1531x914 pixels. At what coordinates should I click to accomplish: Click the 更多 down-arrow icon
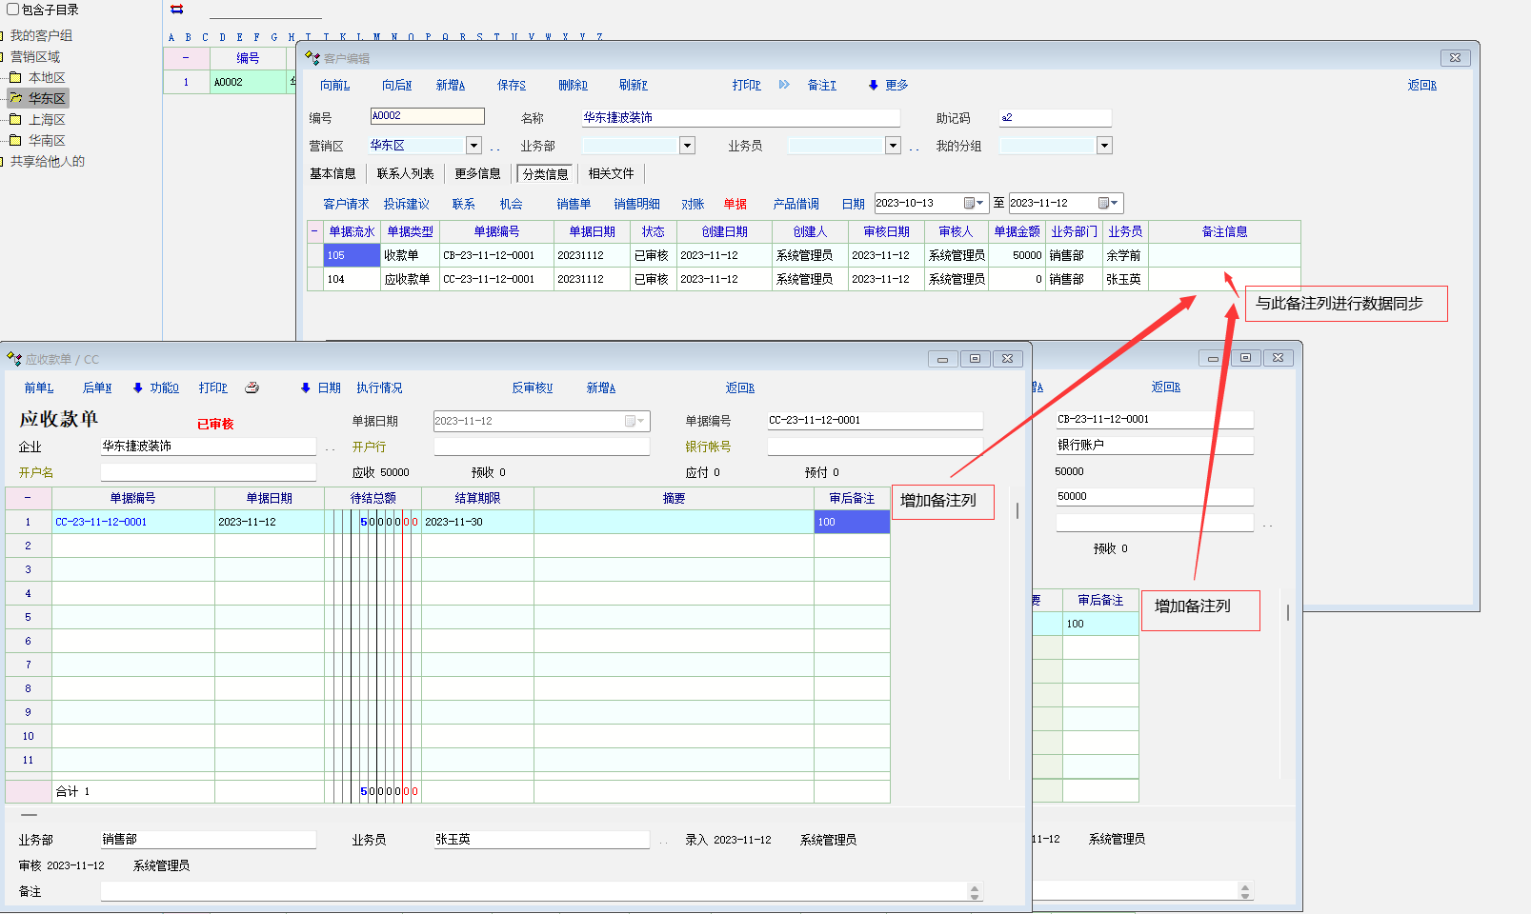coord(873,86)
